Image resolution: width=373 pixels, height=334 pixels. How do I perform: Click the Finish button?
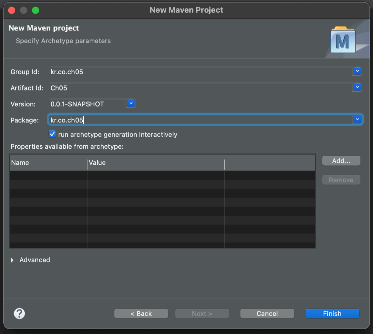click(332, 313)
